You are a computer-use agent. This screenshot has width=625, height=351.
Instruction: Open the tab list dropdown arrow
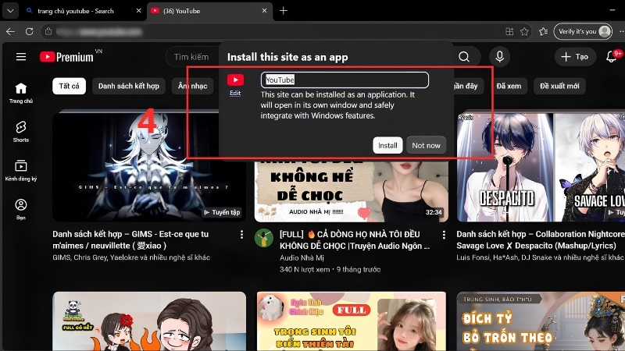click(10, 11)
